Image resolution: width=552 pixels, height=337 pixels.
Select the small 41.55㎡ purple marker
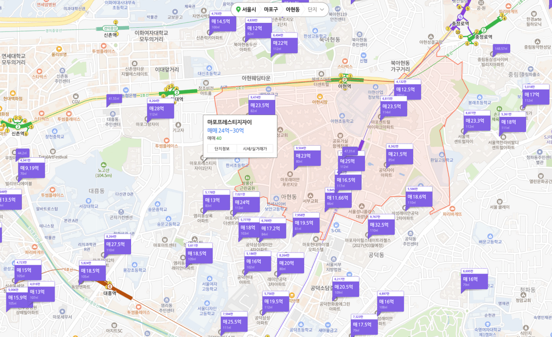click(114, 99)
